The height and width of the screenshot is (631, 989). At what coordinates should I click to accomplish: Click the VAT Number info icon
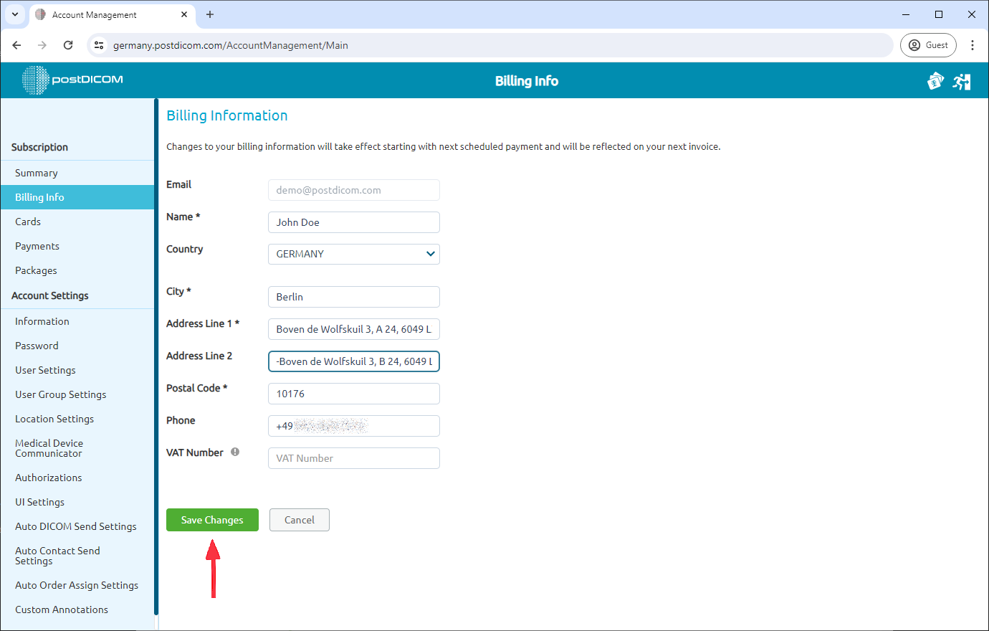(236, 452)
